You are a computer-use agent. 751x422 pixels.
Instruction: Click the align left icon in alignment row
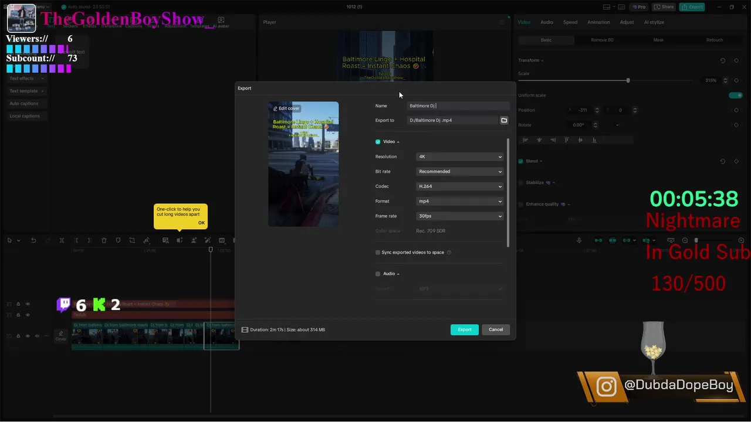click(x=525, y=140)
